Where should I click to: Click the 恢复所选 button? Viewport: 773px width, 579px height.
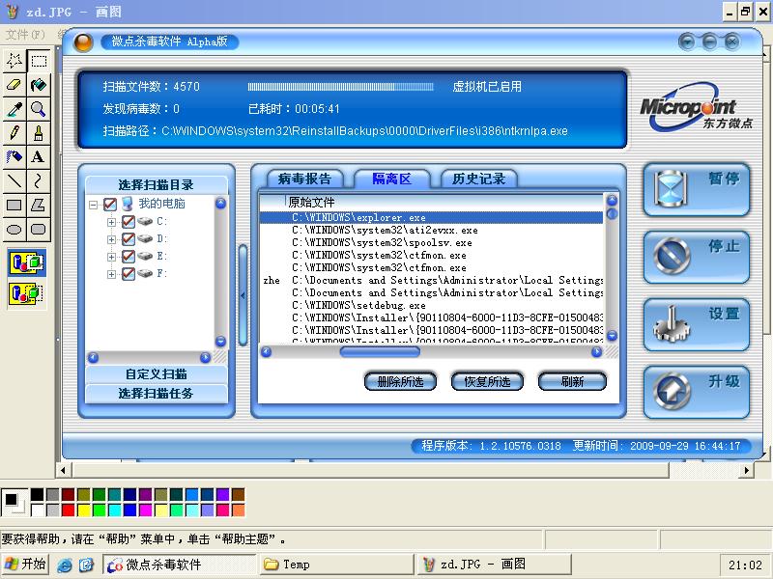tap(487, 381)
